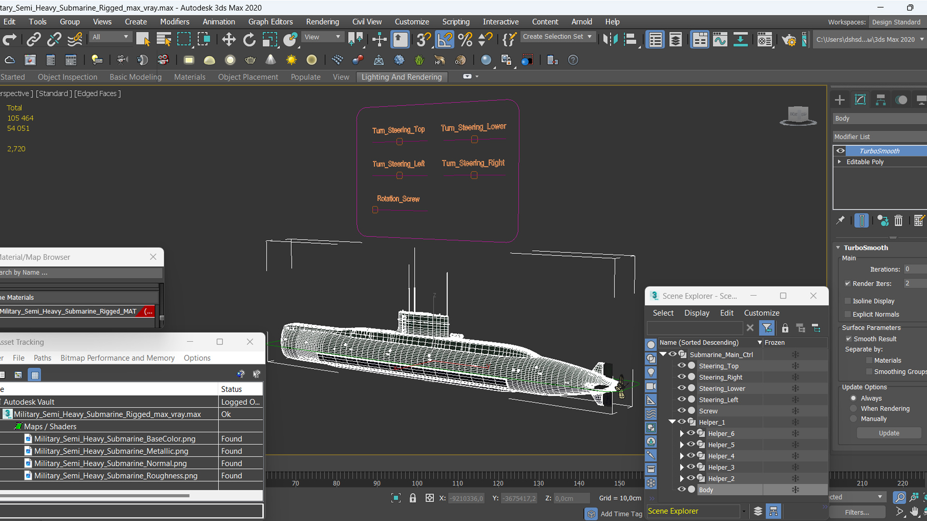Click the Scene Explorer filter funnel icon
The width and height of the screenshot is (927, 521).
coord(767,328)
